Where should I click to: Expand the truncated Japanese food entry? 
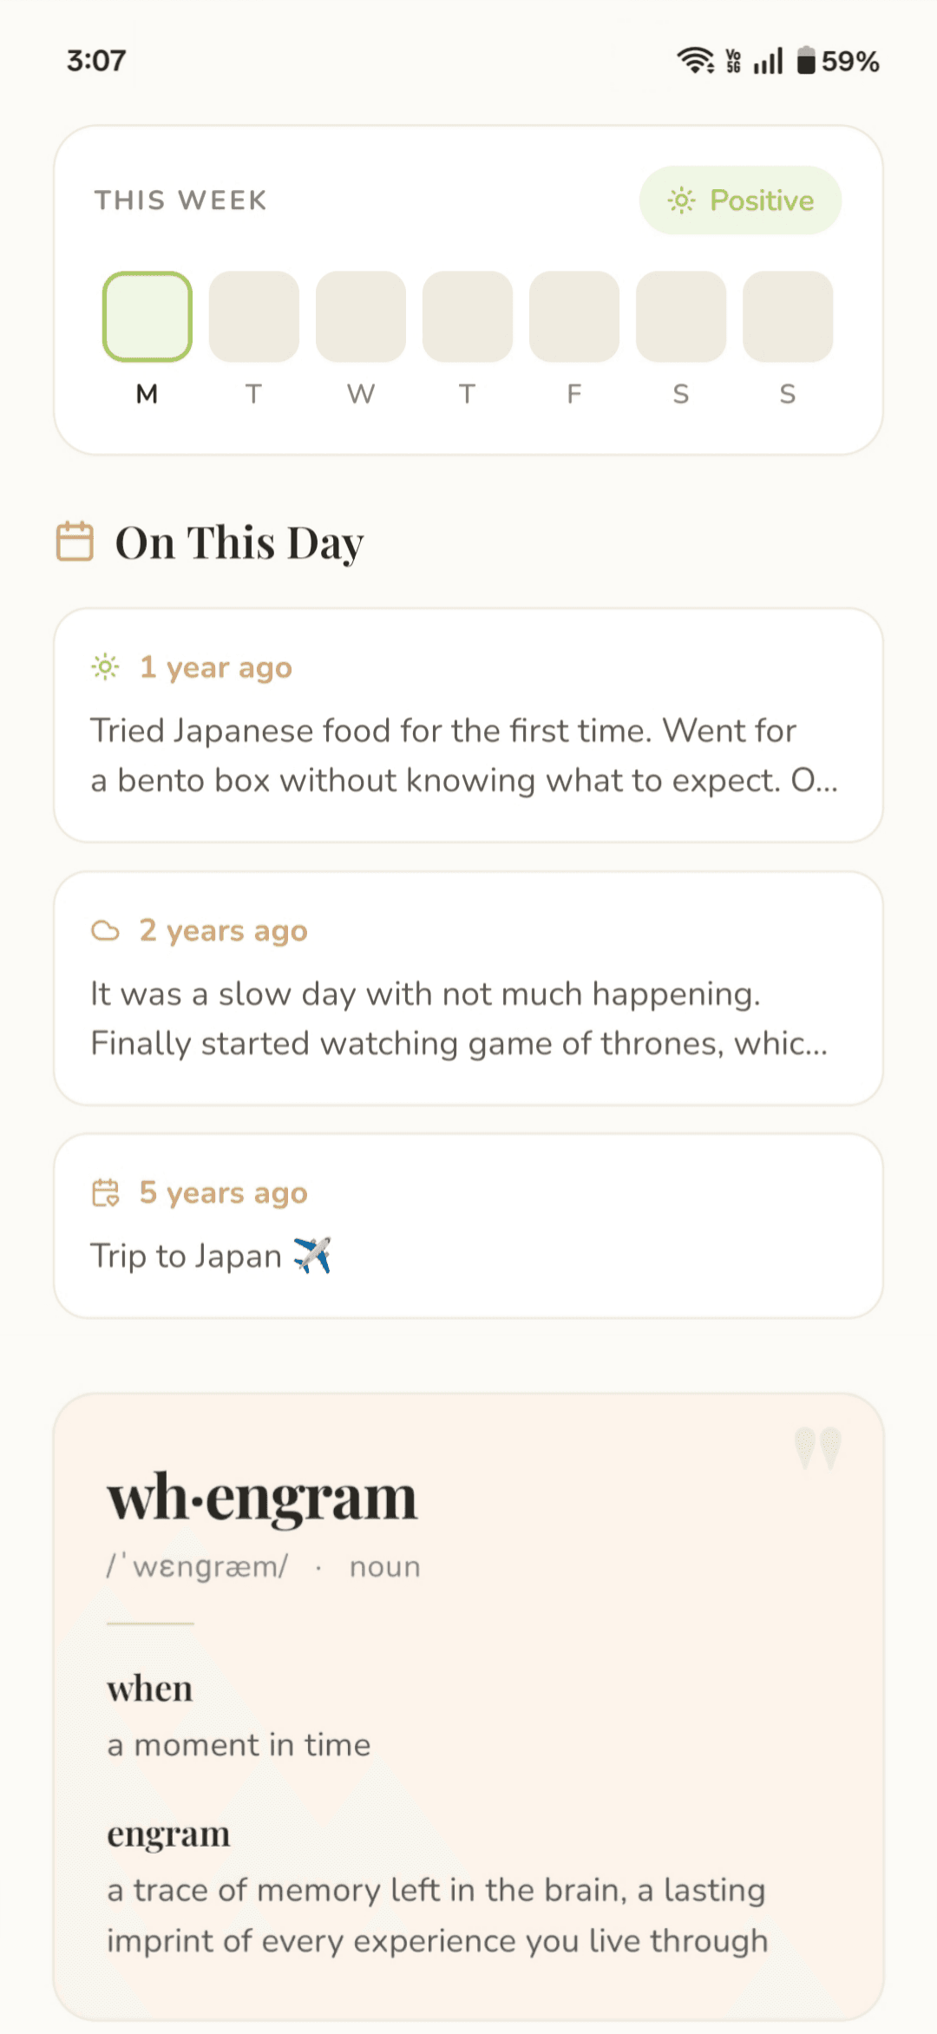click(468, 725)
